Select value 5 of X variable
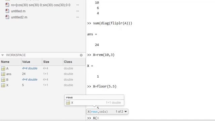Screen dimensions: 215x121 click(23, 85)
